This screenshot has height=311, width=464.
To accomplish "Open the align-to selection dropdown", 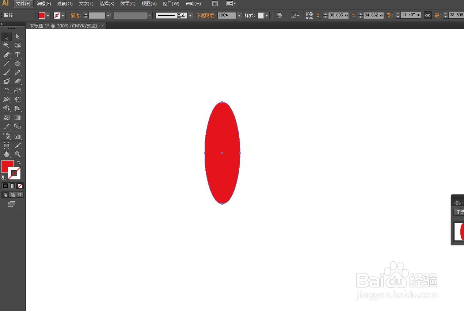I will click(x=295, y=15).
